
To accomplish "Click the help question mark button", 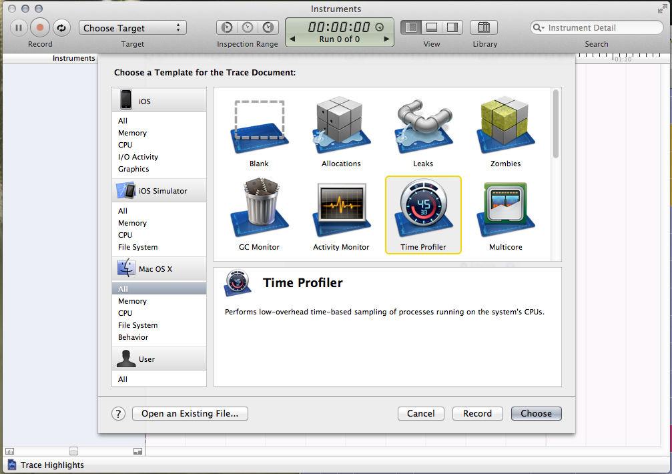I will 118,414.
